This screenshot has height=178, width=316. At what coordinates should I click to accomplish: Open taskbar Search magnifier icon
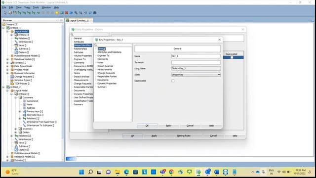(x=90, y=172)
